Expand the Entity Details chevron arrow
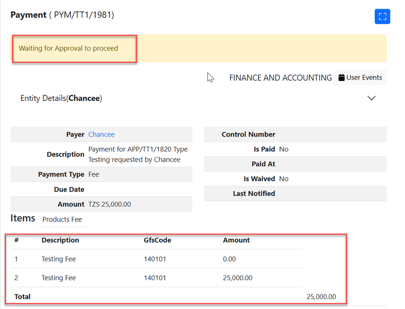The height and width of the screenshot is (309, 405). point(372,98)
